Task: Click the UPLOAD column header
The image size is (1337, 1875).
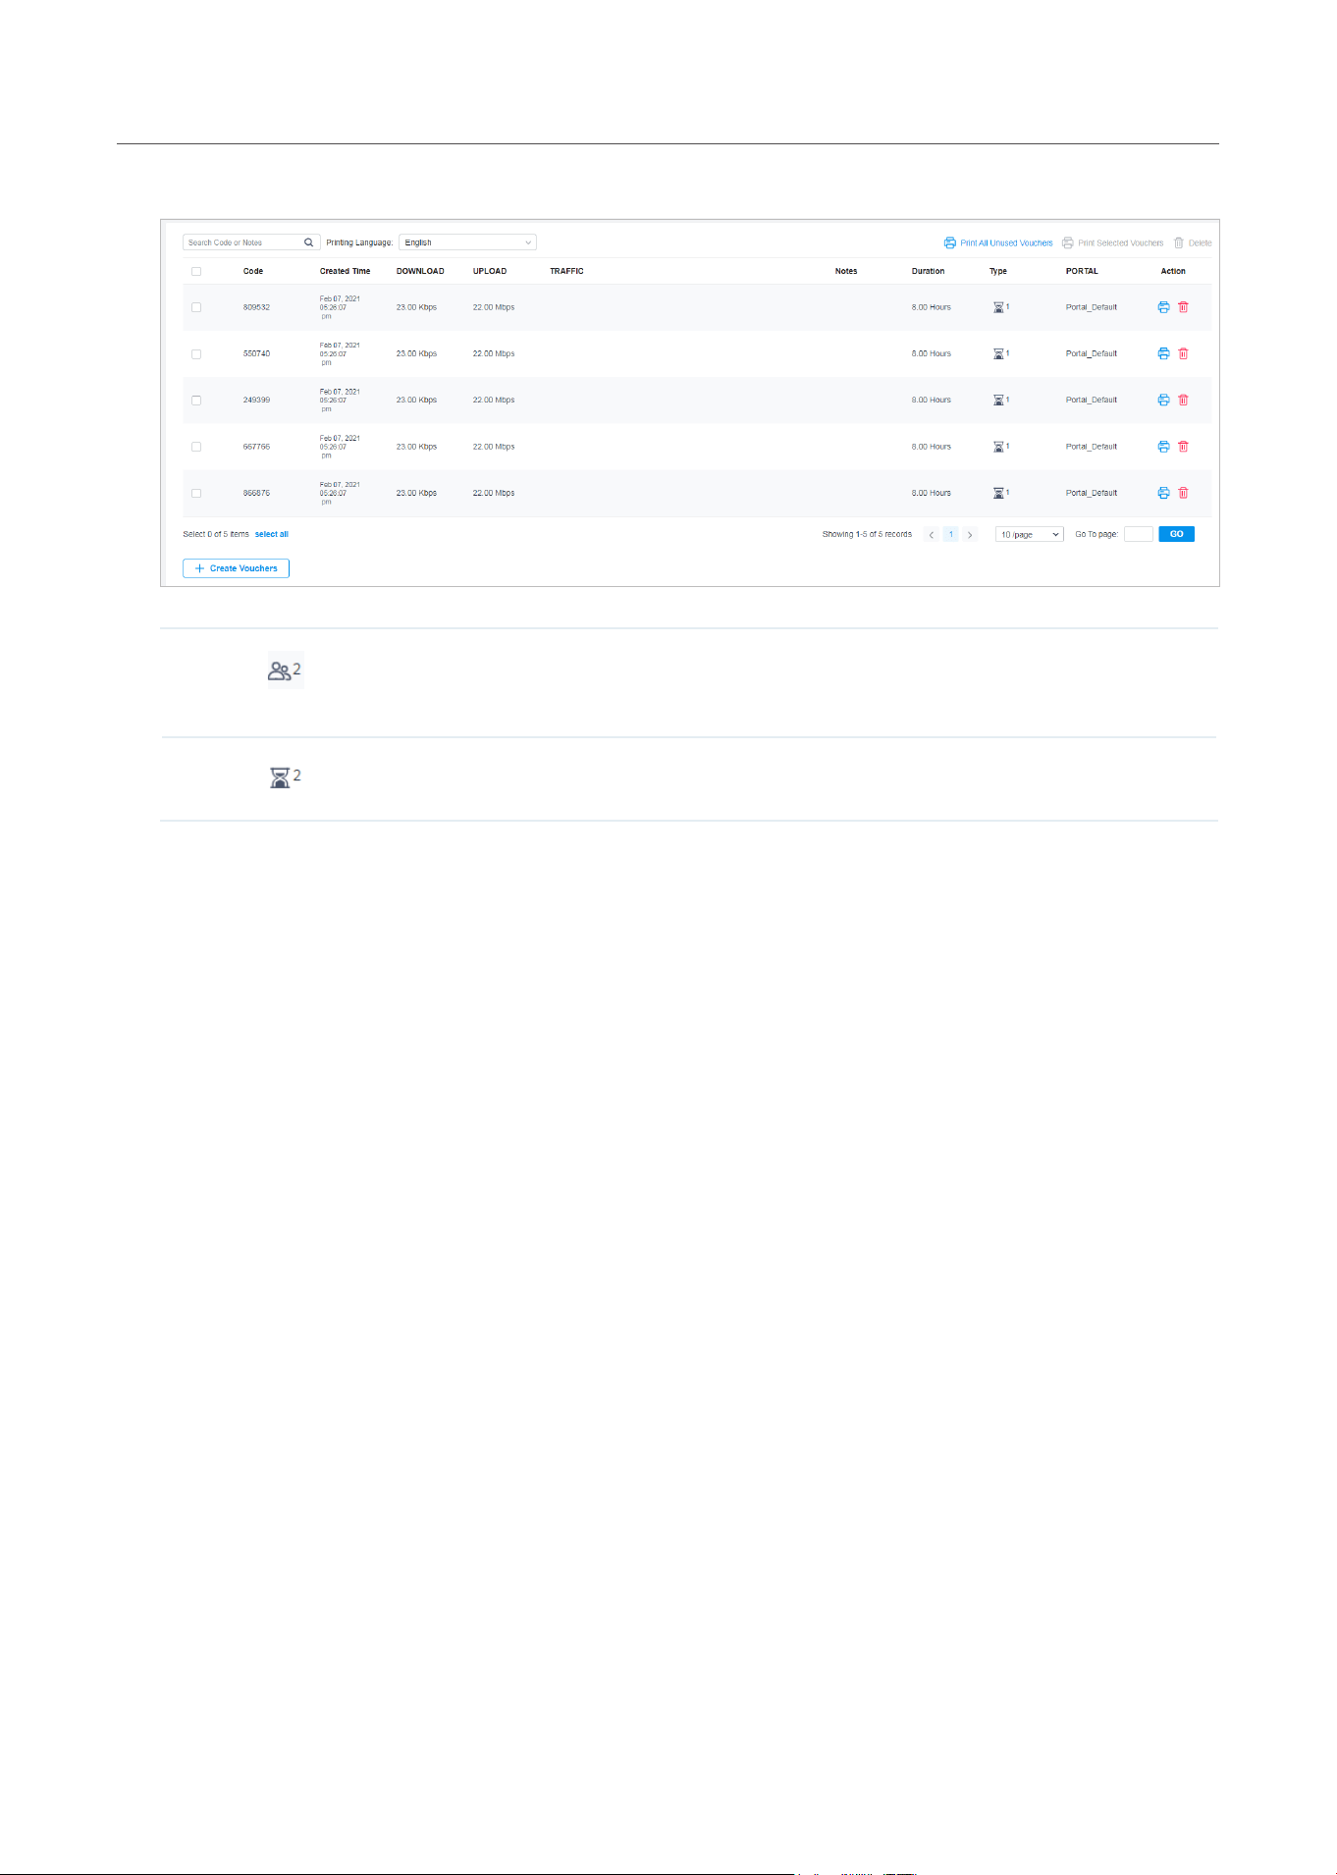Action: [490, 271]
